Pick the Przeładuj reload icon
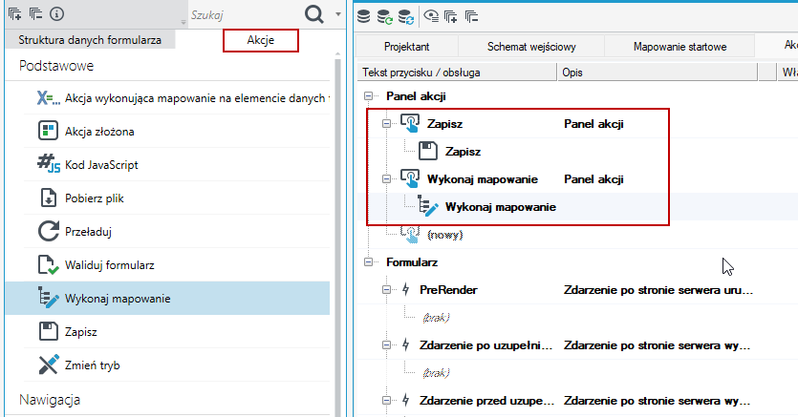 (x=49, y=232)
